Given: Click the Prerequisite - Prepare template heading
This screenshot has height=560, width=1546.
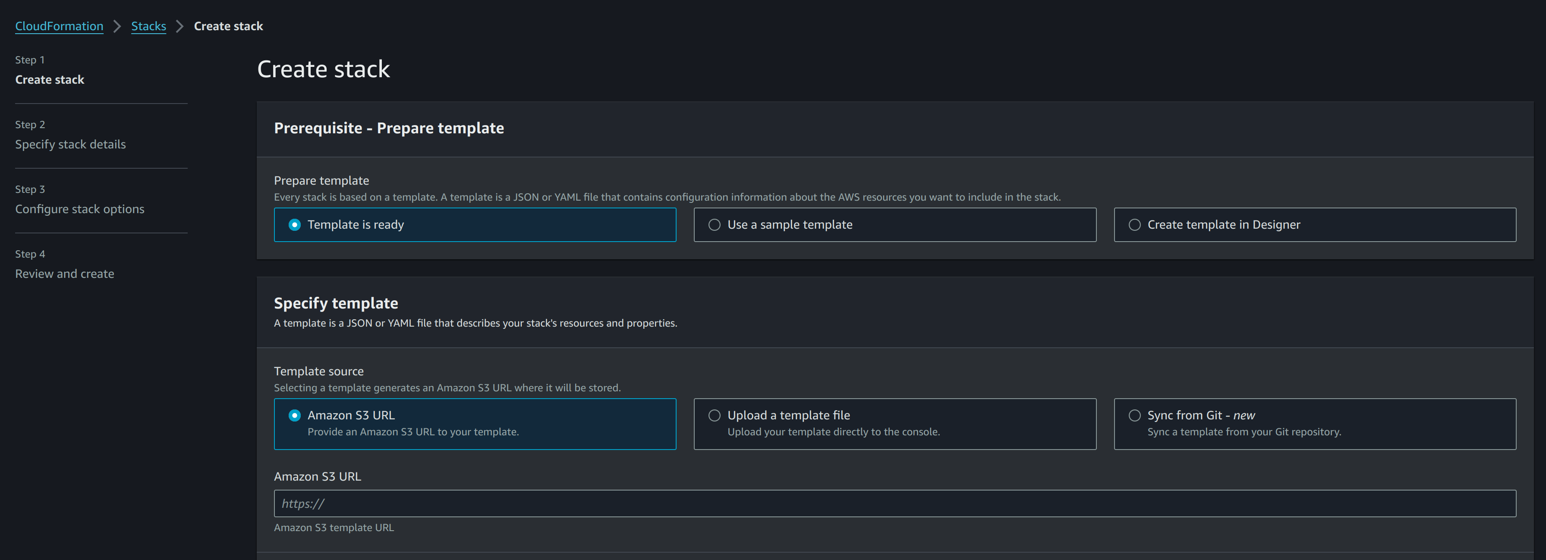Looking at the screenshot, I should [x=388, y=128].
